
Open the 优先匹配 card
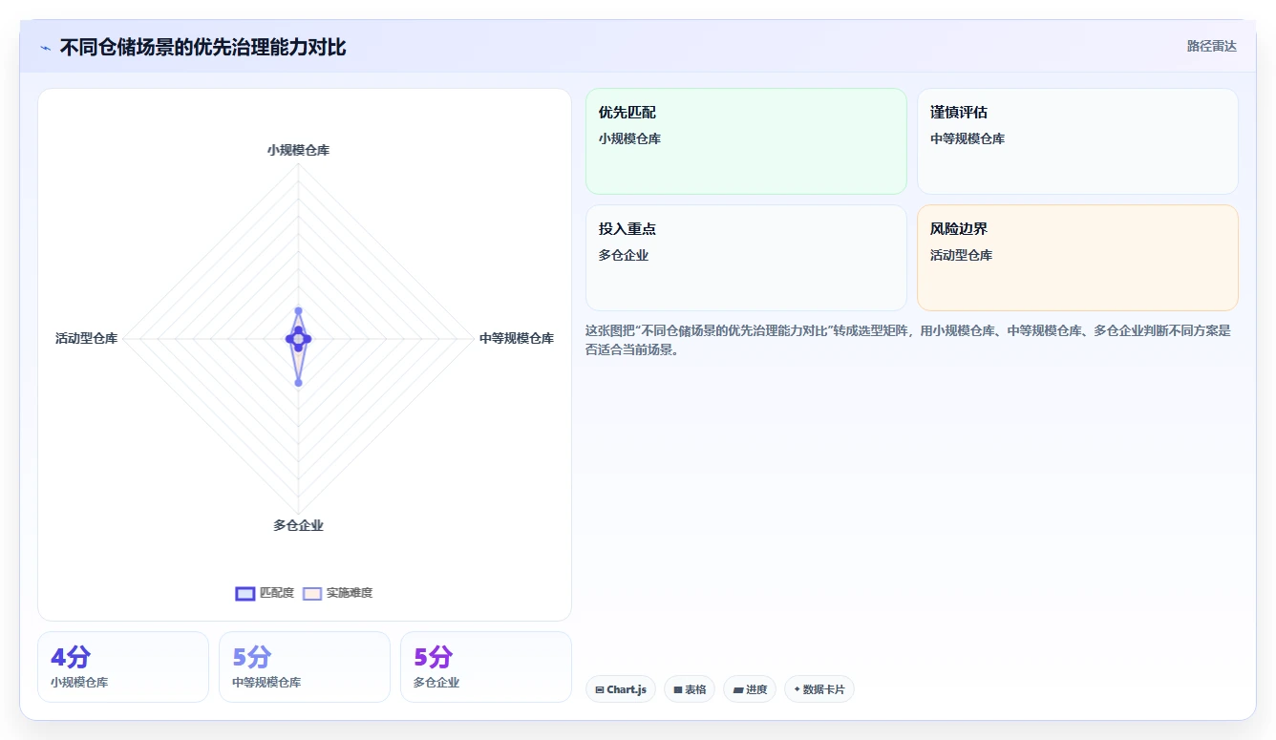pyautogui.click(x=746, y=141)
